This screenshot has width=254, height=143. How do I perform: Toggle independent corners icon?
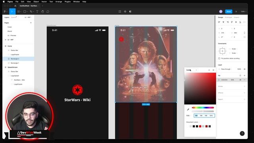click(244, 37)
